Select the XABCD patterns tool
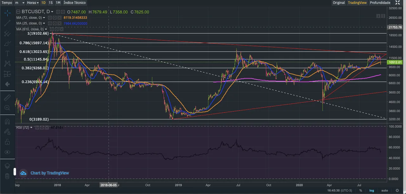Image resolution: width=406 pixels, height=194 pixels. coord(7,63)
